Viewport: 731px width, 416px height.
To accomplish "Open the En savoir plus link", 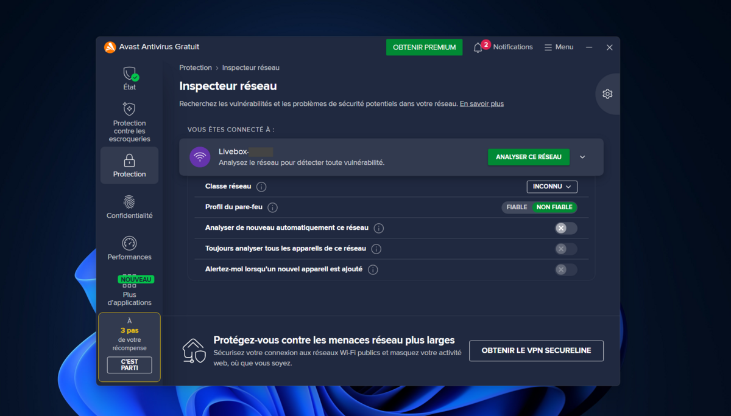I will point(482,104).
